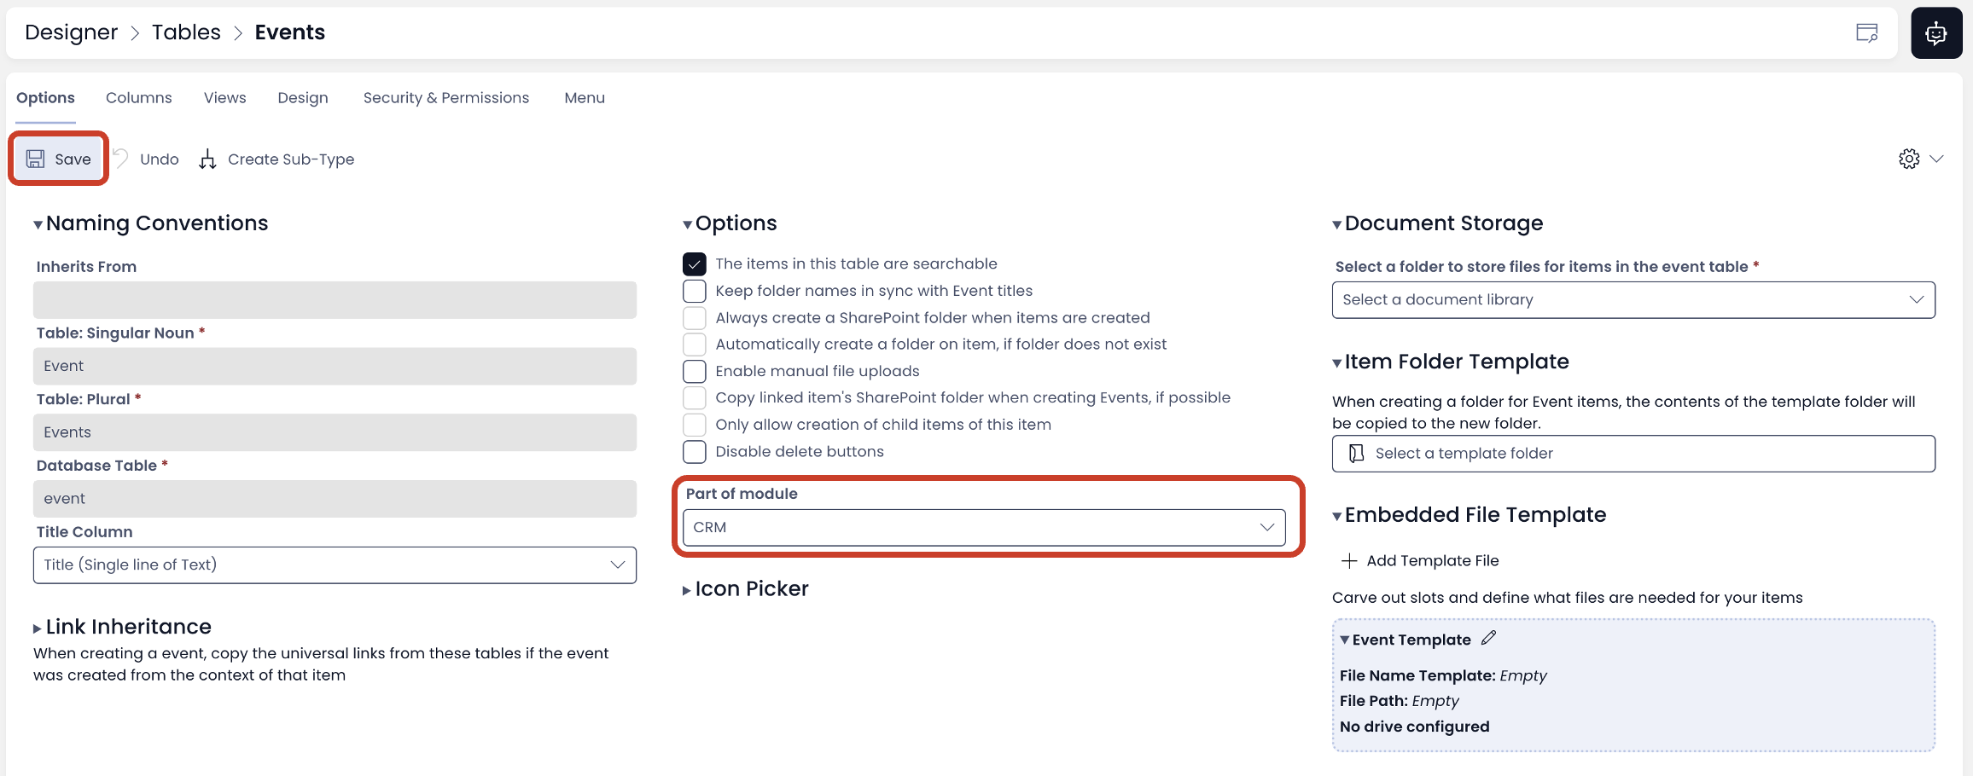The height and width of the screenshot is (776, 1973).
Task: Click the folder icon in template folder field
Action: (1356, 454)
